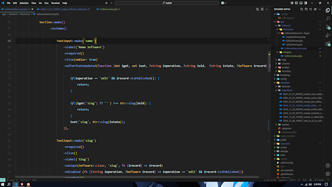Open the .gitignore file

point(287,128)
